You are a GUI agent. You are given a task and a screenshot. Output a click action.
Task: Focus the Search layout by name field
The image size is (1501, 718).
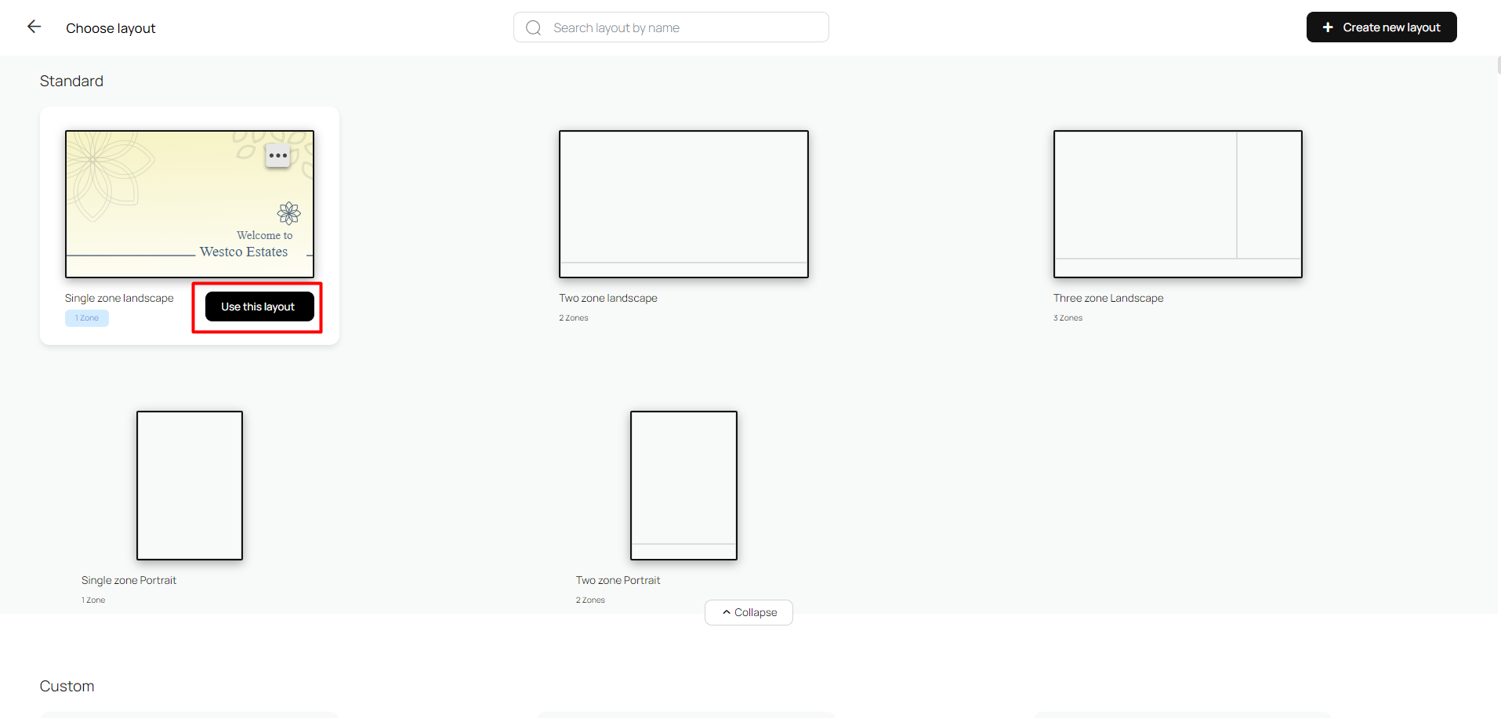671,27
